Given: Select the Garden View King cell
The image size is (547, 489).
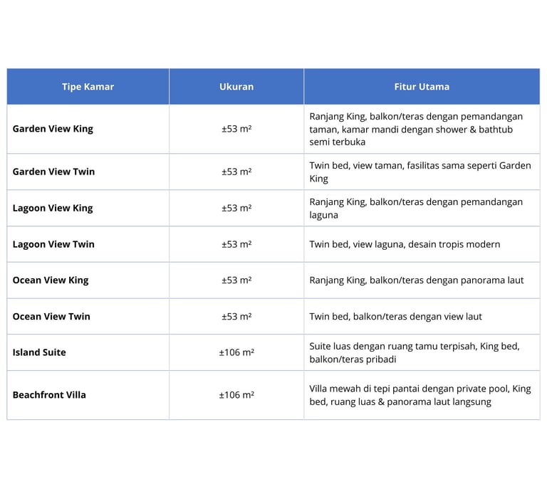Looking at the screenshot, I should coord(53,129).
